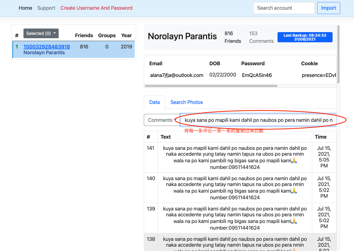This screenshot has height=251, width=354.
Task: Click the Import button
Action: pyautogui.click(x=328, y=8)
